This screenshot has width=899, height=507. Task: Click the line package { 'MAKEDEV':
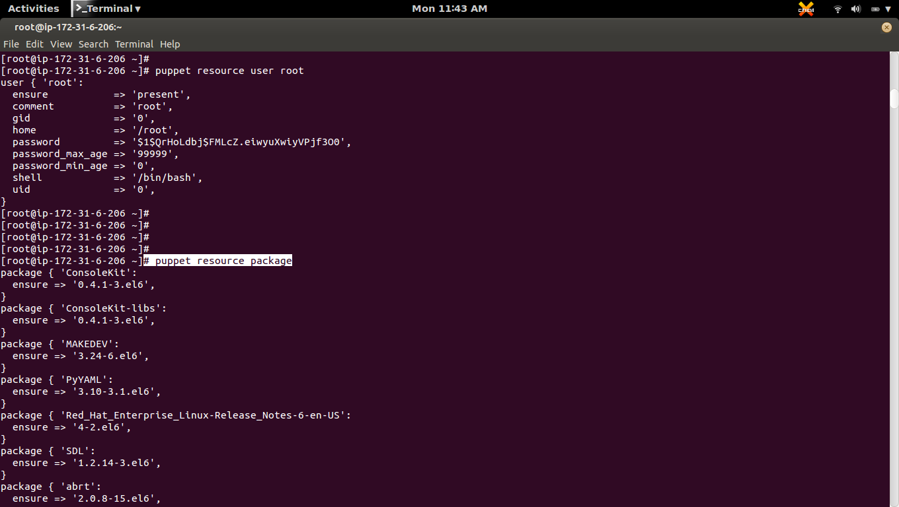click(x=60, y=344)
